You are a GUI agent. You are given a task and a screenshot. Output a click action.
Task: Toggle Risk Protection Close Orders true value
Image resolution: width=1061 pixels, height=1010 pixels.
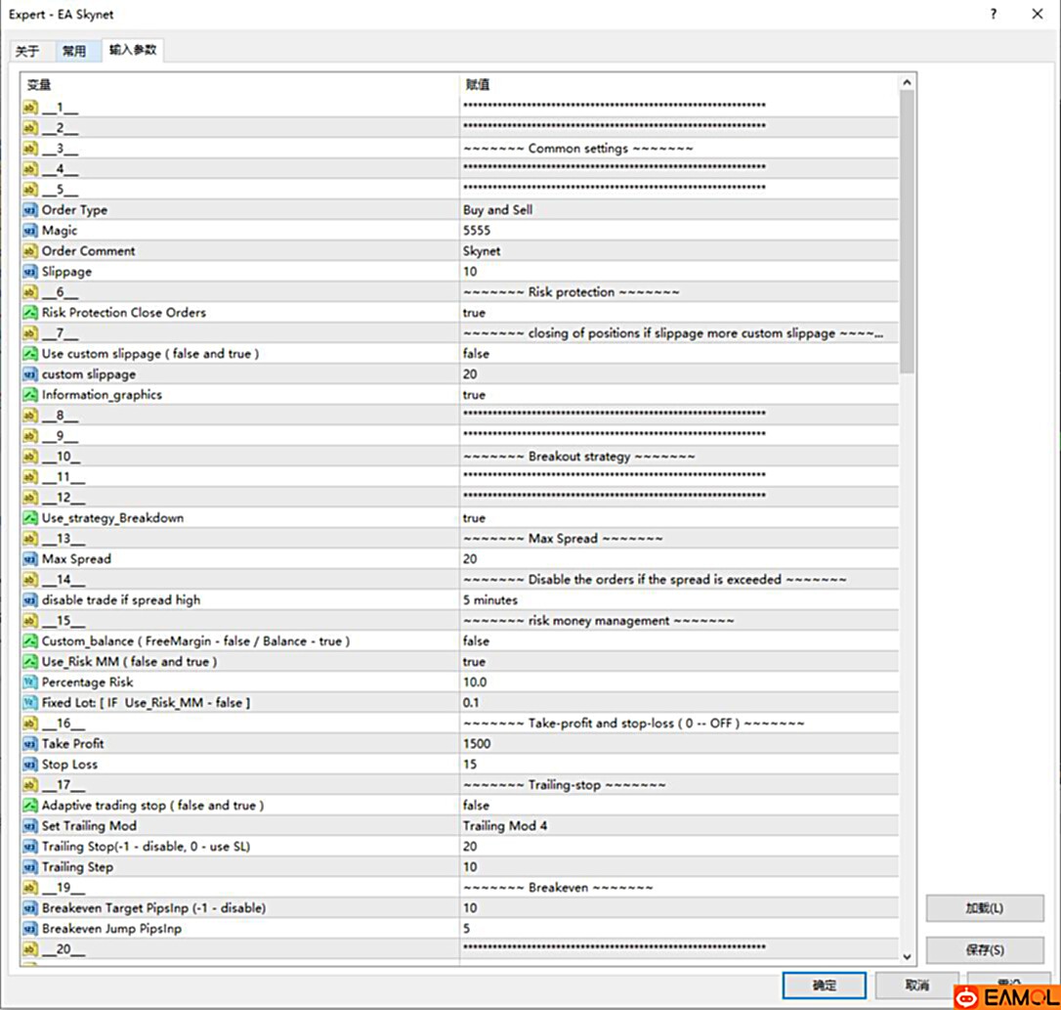click(474, 313)
